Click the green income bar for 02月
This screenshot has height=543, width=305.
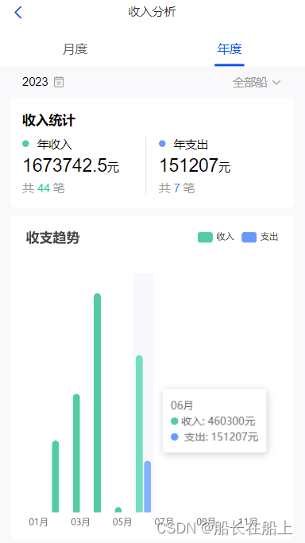point(56,476)
